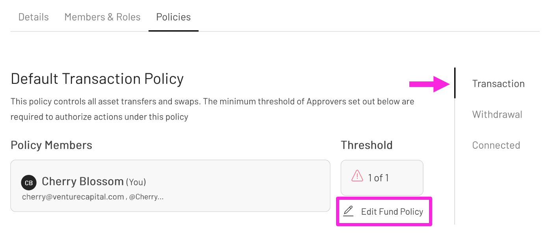The height and width of the screenshot is (236, 546).
Task: Switch to the Details tab
Action: [x=33, y=17]
